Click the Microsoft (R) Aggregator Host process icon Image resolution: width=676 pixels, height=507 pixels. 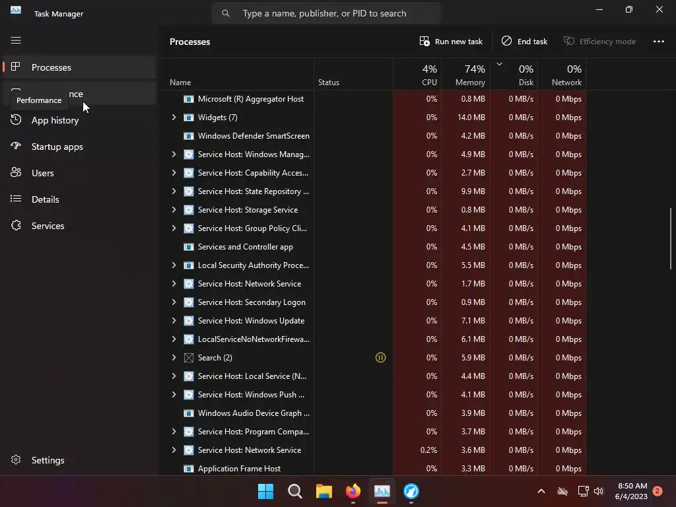point(189,99)
